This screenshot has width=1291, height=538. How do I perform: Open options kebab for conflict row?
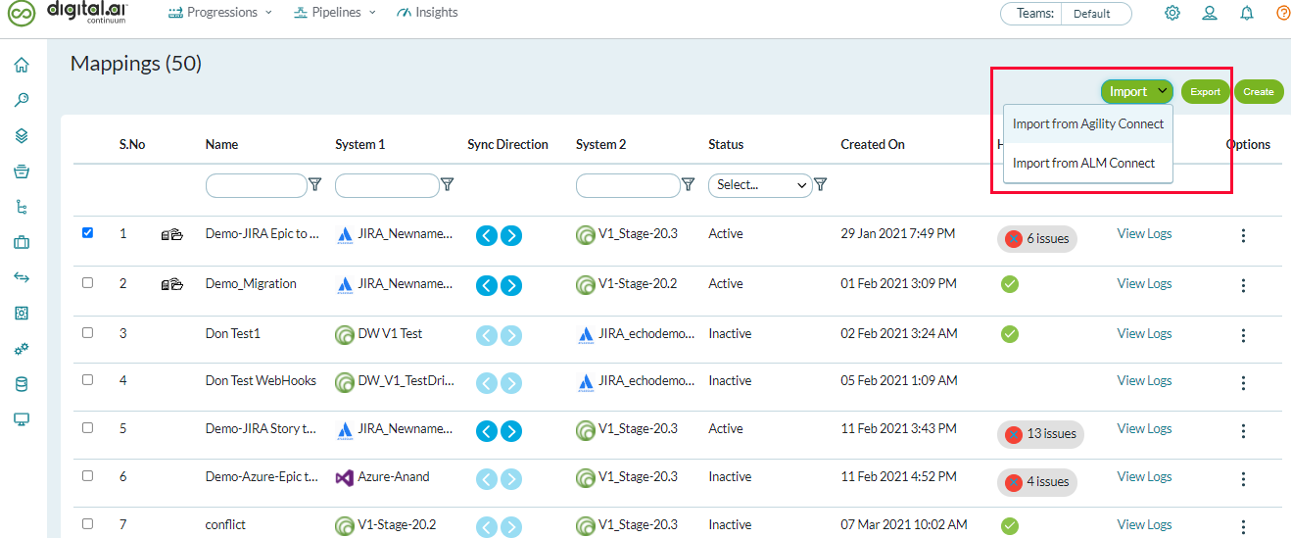coord(1243,526)
